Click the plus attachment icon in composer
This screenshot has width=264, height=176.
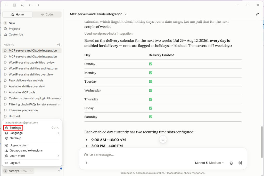pos(86,163)
